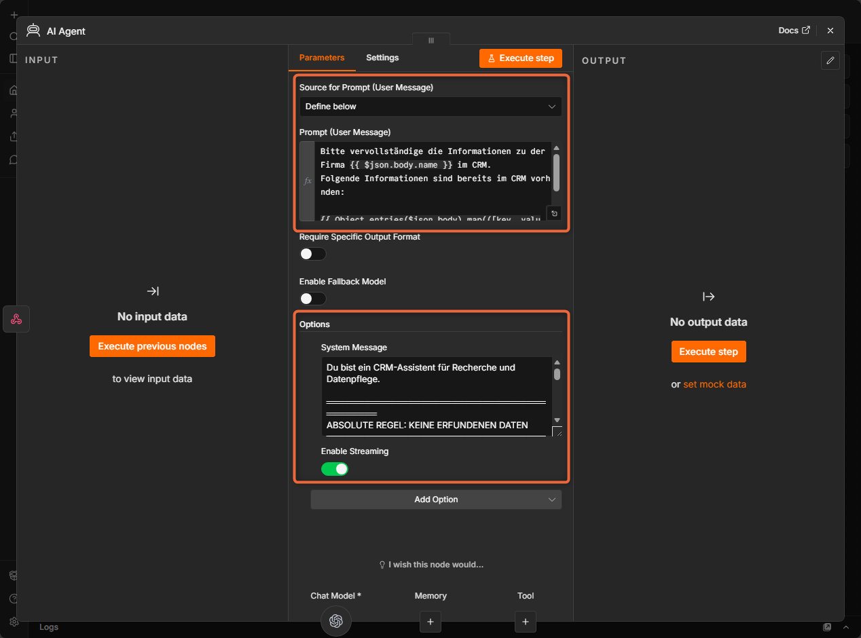This screenshot has height=638, width=861.
Task: Open Source for Prompt dropdown
Action: (x=430, y=107)
